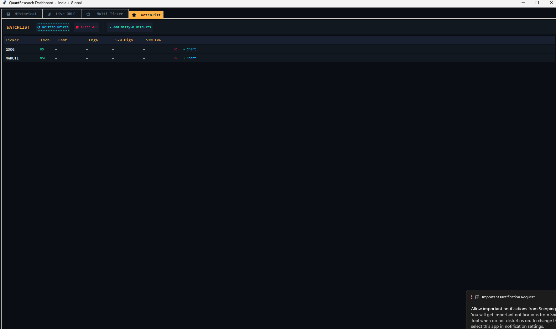Remove GOOG using its red X icon
556x329 pixels.
[x=175, y=49]
